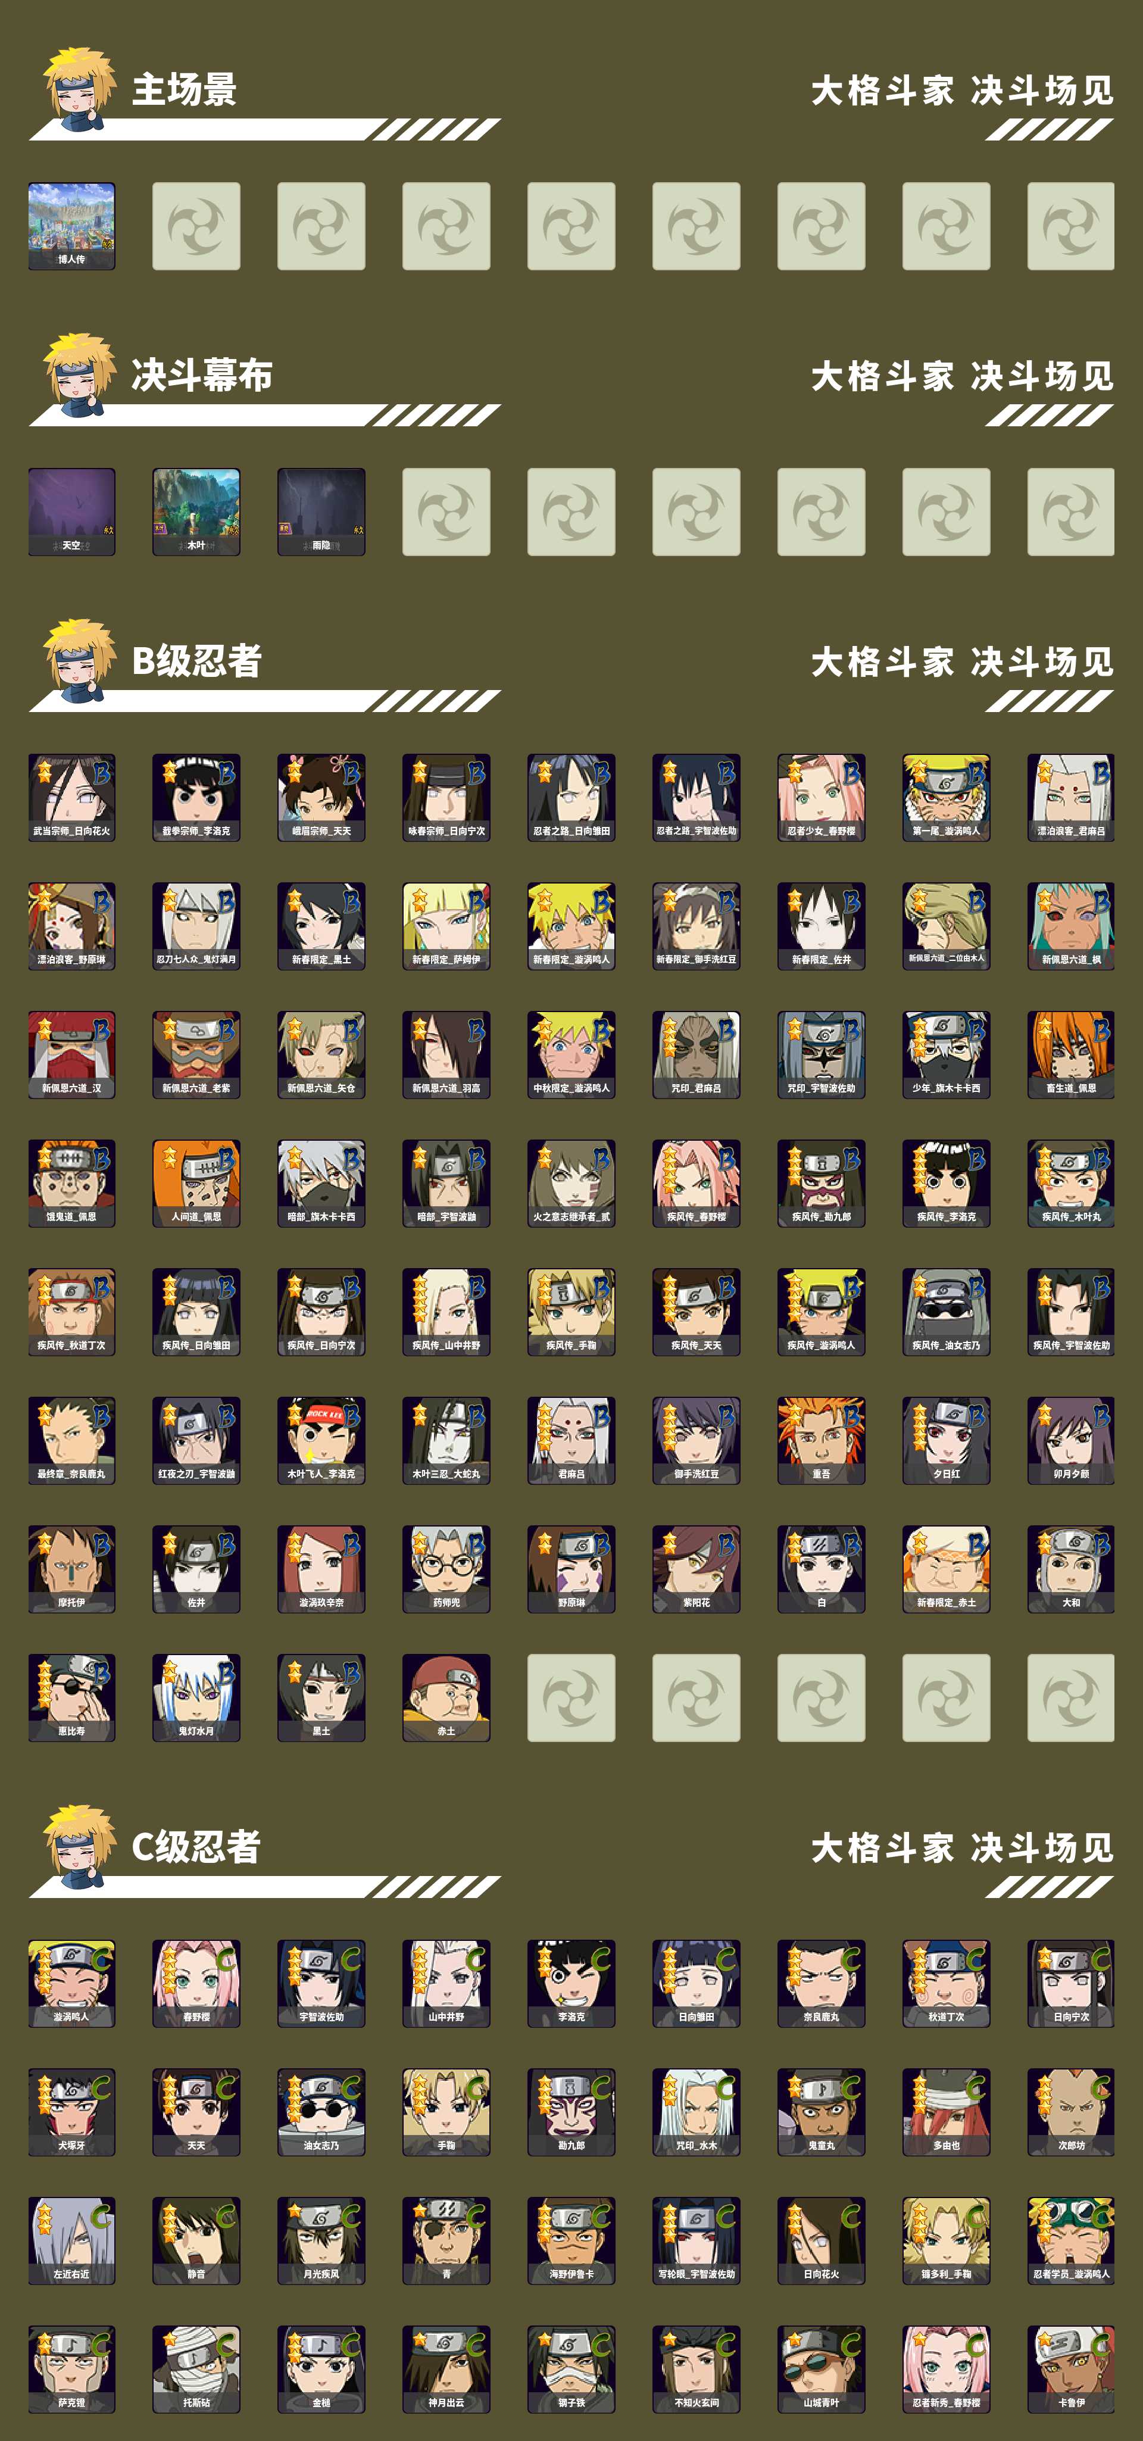Choose the 天空 duel curtain
This screenshot has width=1143, height=2441.
click(x=72, y=511)
